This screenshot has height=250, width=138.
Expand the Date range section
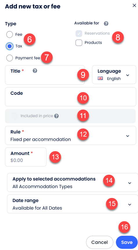coord(73,204)
